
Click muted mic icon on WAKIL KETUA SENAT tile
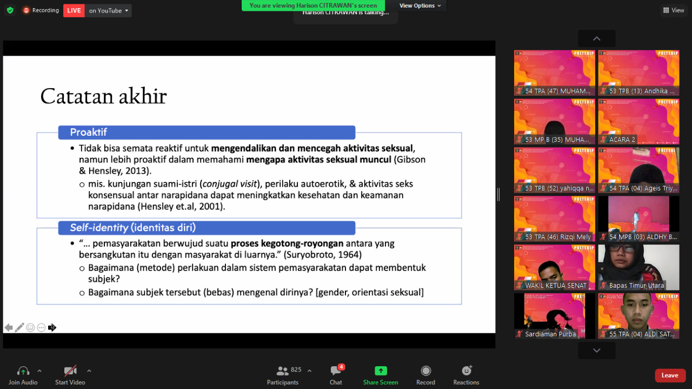click(520, 285)
